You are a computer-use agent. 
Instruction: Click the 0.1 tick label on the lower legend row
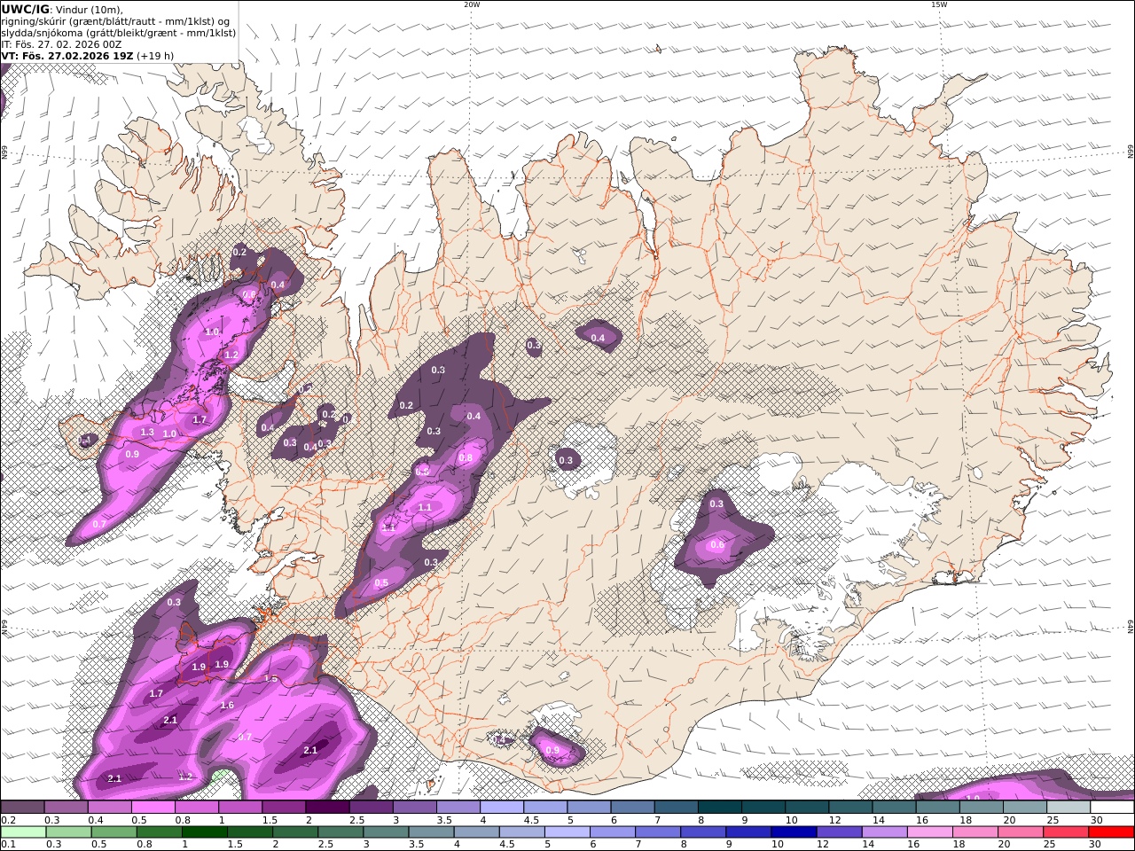(x=7, y=845)
